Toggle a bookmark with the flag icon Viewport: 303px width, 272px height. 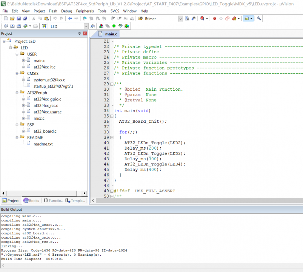[x=85, y=19]
